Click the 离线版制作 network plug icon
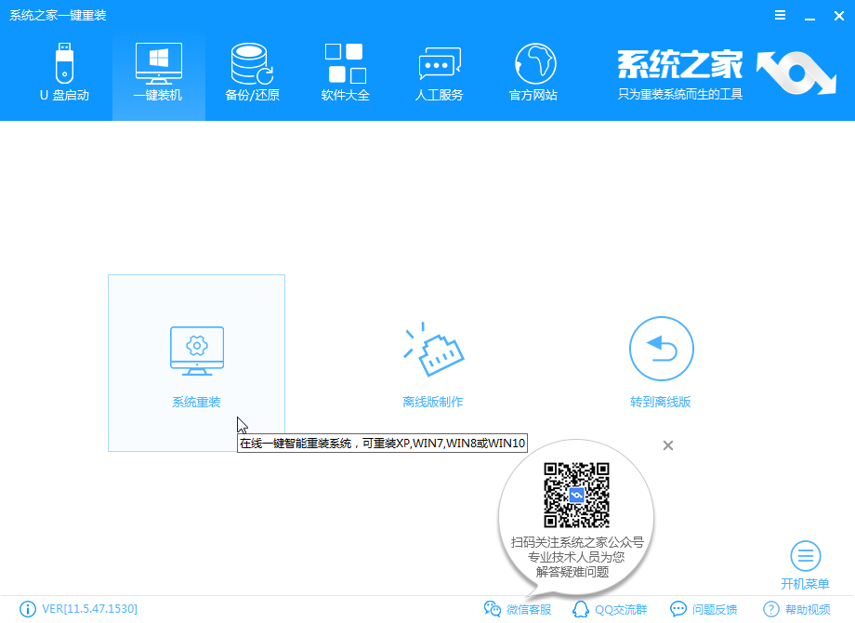 click(433, 349)
